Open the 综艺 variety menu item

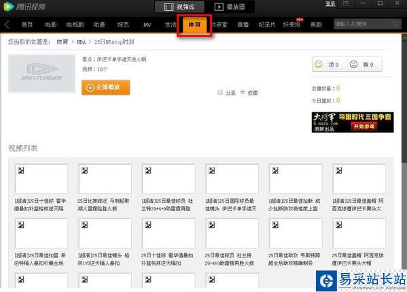coord(123,25)
